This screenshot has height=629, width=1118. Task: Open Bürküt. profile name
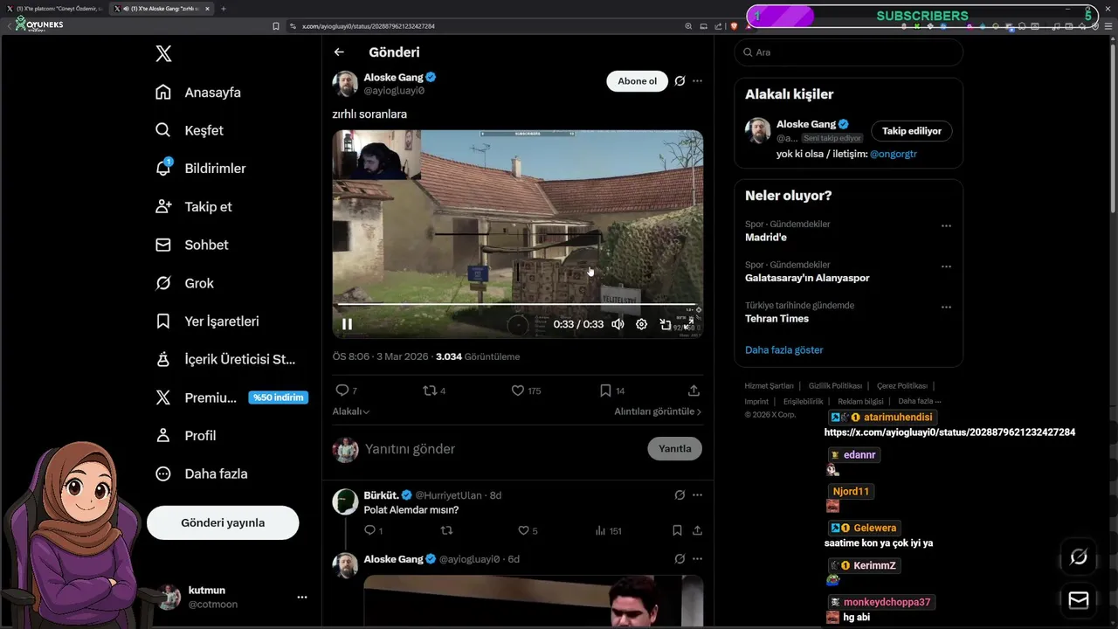click(x=381, y=495)
